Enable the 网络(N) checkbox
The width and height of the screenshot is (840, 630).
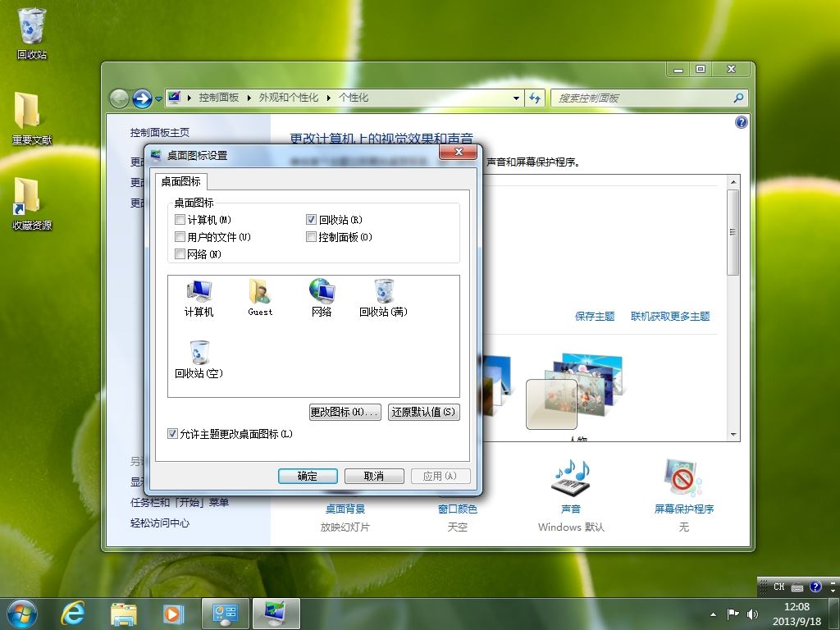[180, 254]
